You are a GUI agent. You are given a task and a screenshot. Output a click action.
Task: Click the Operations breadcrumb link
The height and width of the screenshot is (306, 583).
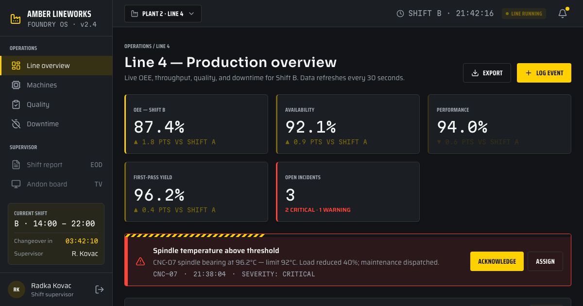pos(138,46)
